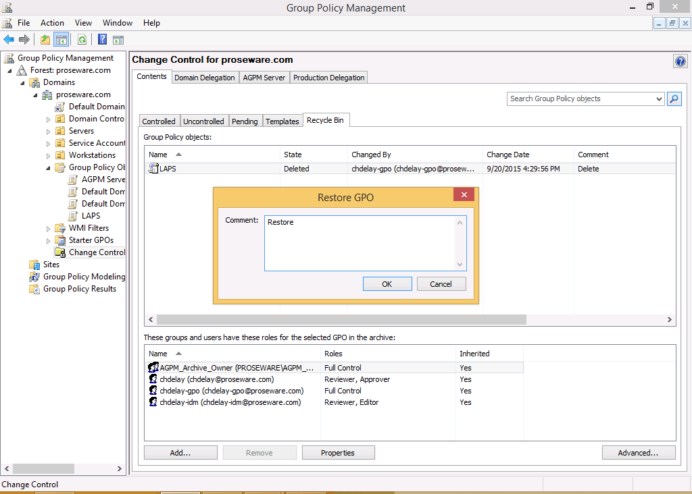Click the Back arrow in the toolbar
The width and height of the screenshot is (692, 494).
click(9, 40)
